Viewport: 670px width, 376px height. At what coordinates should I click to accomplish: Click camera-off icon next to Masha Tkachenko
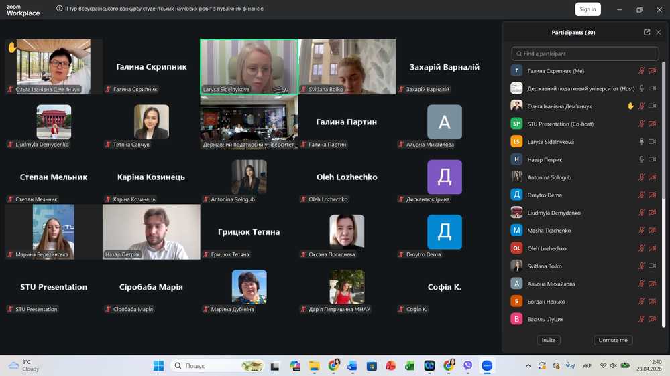tap(652, 230)
